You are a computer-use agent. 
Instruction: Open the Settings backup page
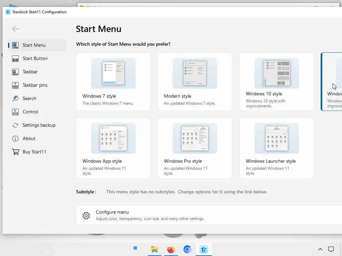(37, 125)
